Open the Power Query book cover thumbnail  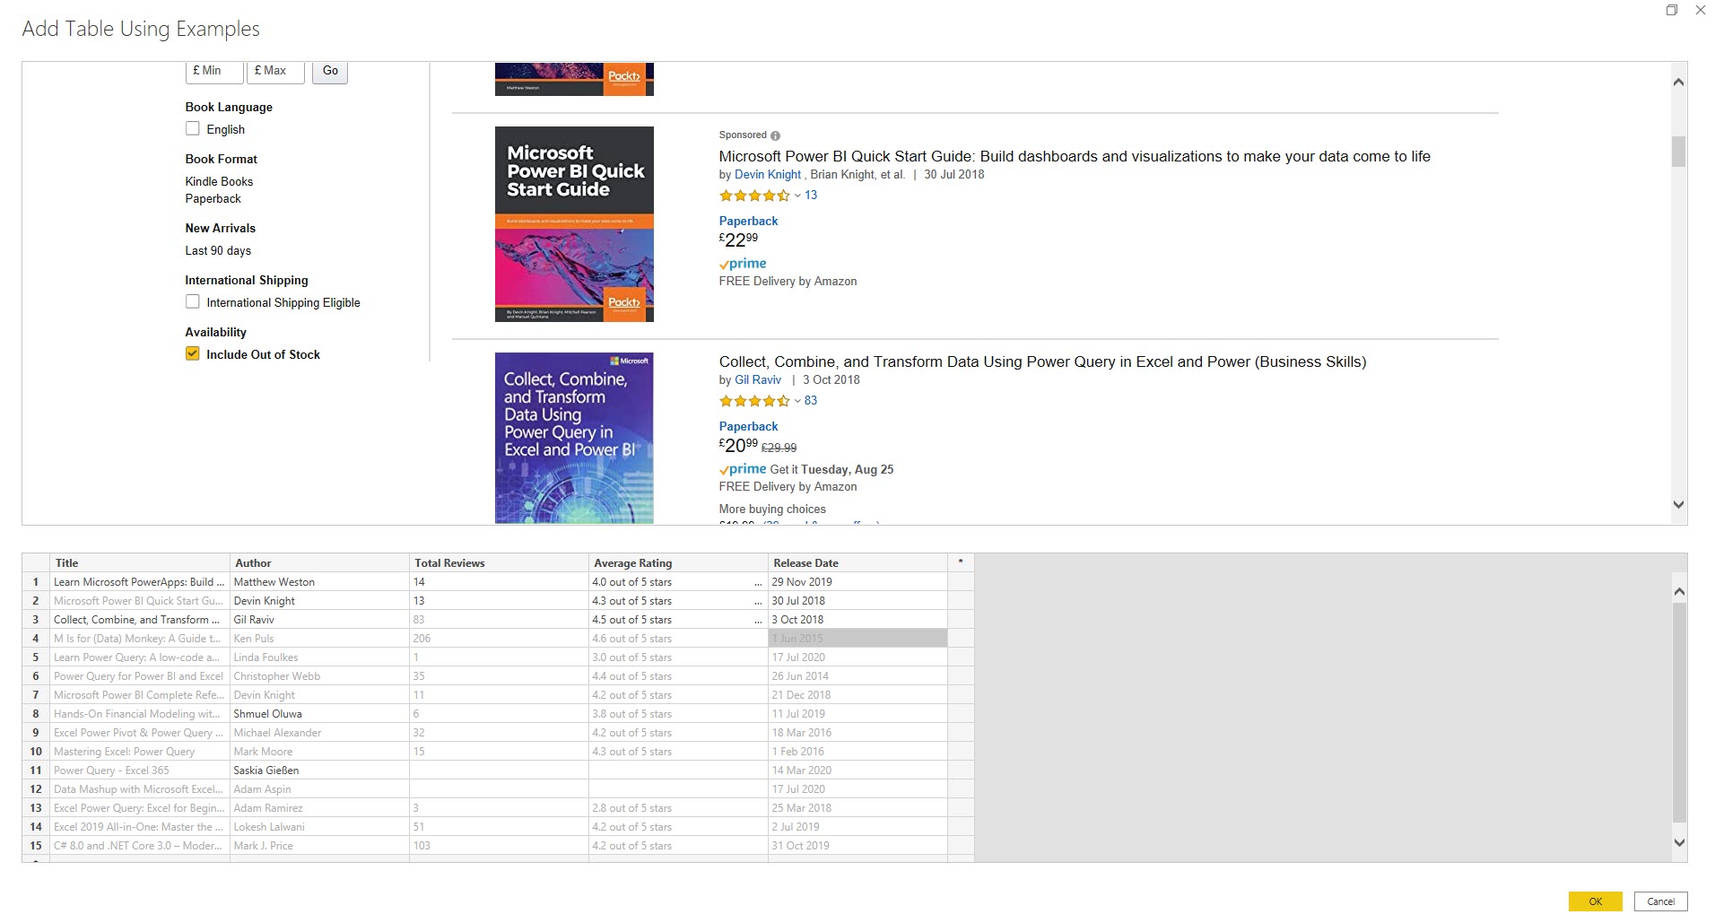[574, 438]
